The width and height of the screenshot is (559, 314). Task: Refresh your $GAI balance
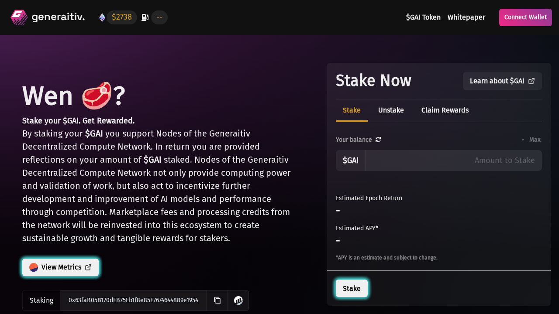[378, 140]
